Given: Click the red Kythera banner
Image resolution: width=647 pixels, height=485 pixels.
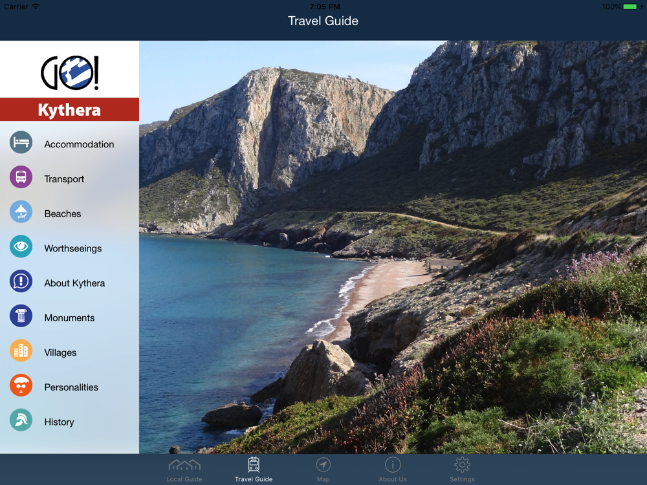Looking at the screenshot, I should pyautogui.click(x=69, y=109).
